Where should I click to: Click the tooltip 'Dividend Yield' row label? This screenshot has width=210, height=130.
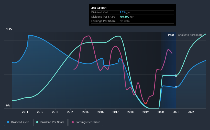pyautogui.click(x=100, y=12)
